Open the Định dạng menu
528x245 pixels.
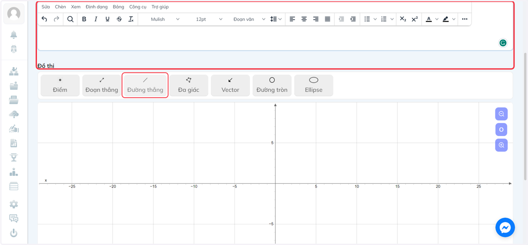[x=96, y=7]
